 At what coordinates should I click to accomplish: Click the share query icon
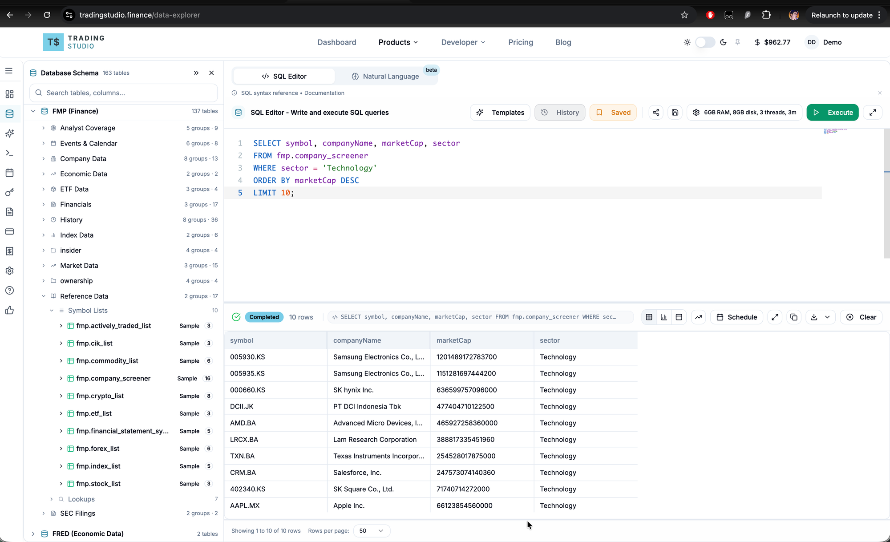pyautogui.click(x=656, y=113)
